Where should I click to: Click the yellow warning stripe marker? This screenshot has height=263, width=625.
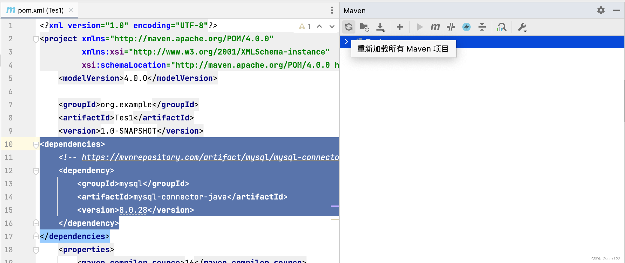click(335, 219)
